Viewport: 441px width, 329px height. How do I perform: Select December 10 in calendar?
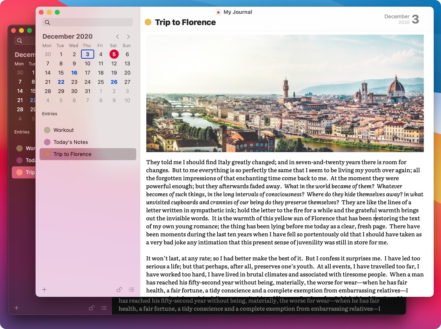point(88,63)
